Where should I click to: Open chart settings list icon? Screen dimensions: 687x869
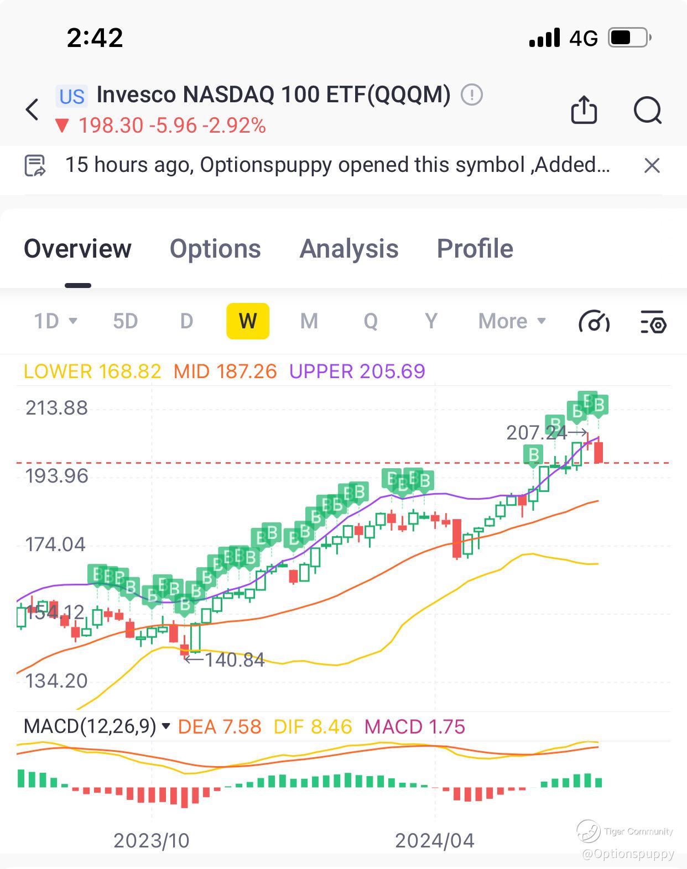653,321
